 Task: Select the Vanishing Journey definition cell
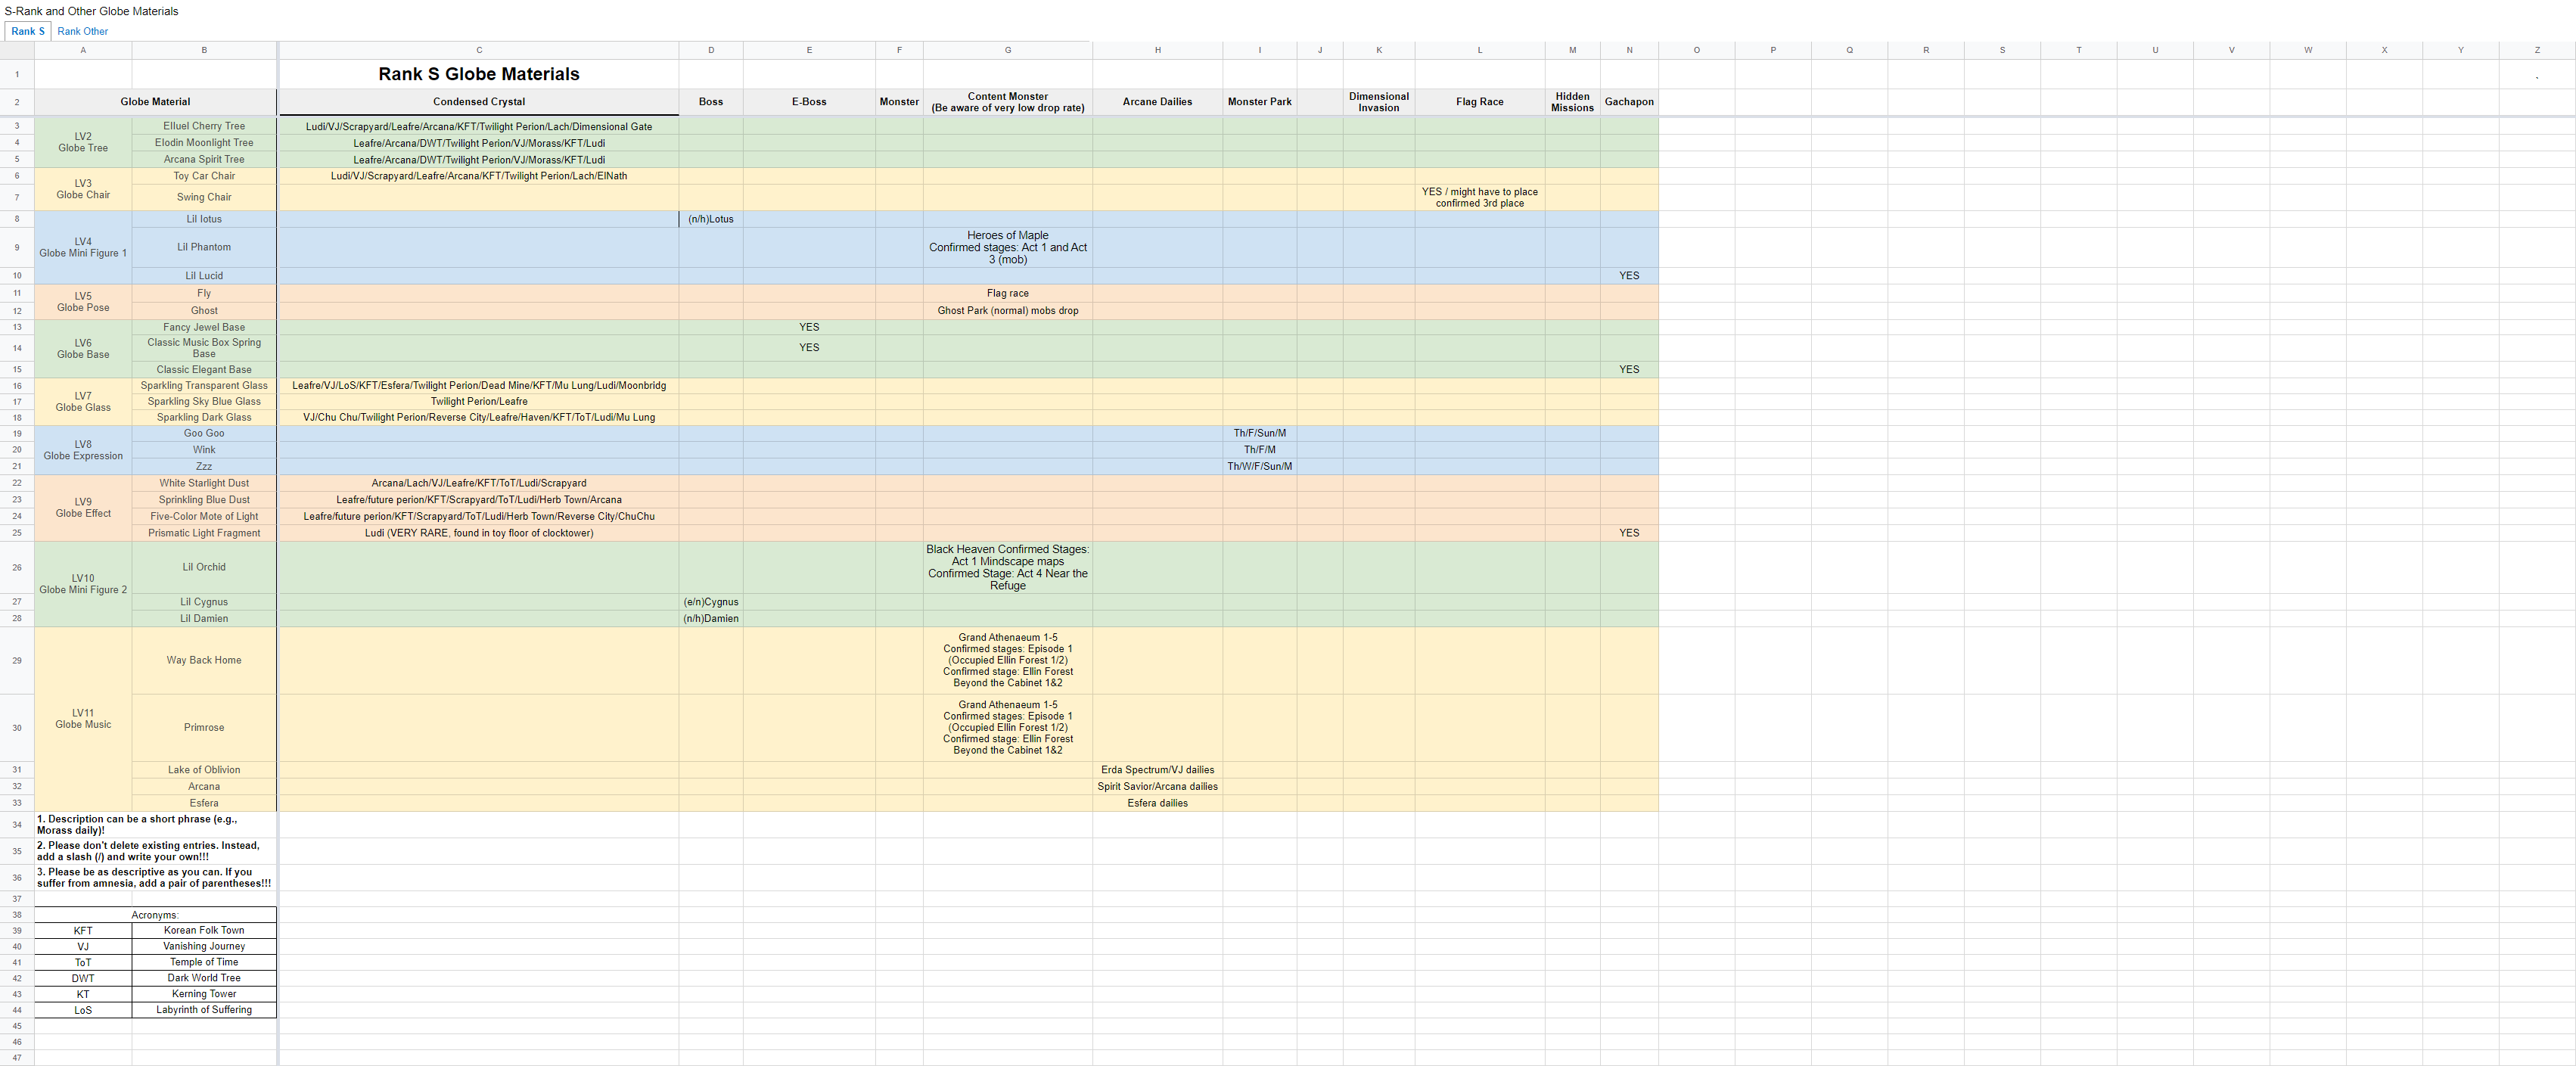pos(204,946)
